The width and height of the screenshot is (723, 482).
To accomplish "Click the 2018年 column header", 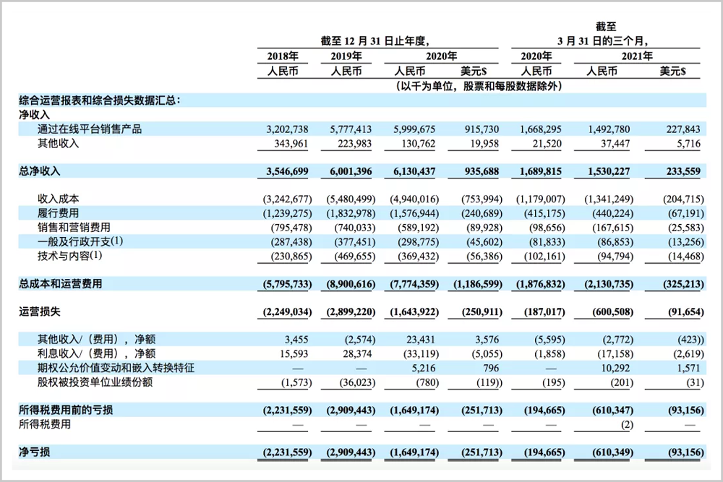I will 283,56.
